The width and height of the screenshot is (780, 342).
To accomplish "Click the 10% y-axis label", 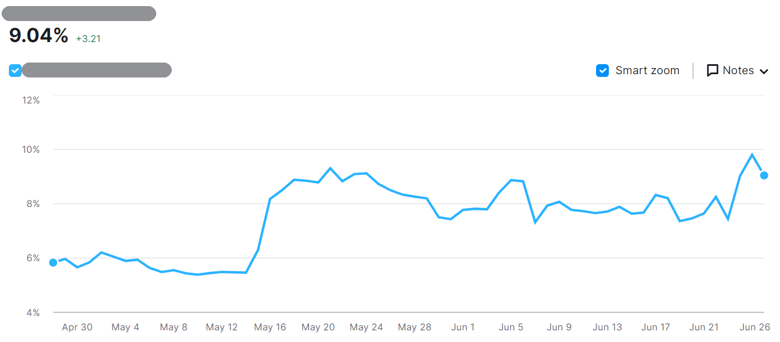I will point(30,149).
